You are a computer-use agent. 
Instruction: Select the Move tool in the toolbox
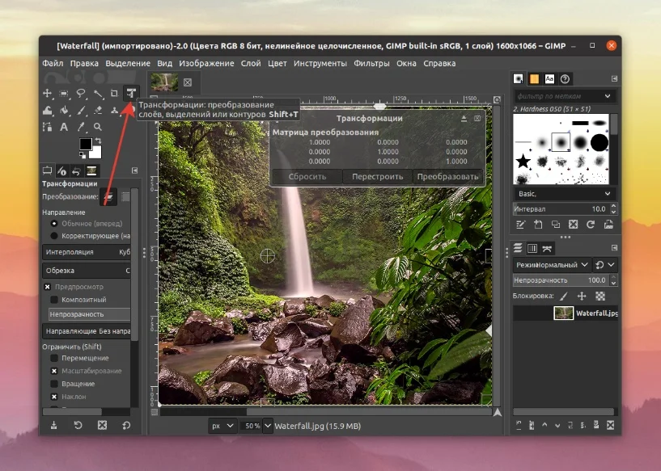coord(48,94)
